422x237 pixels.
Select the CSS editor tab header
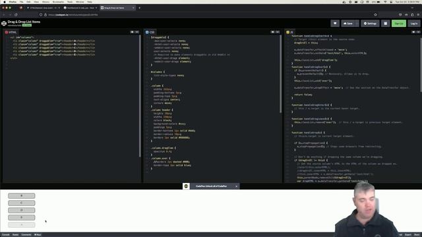[150, 32]
